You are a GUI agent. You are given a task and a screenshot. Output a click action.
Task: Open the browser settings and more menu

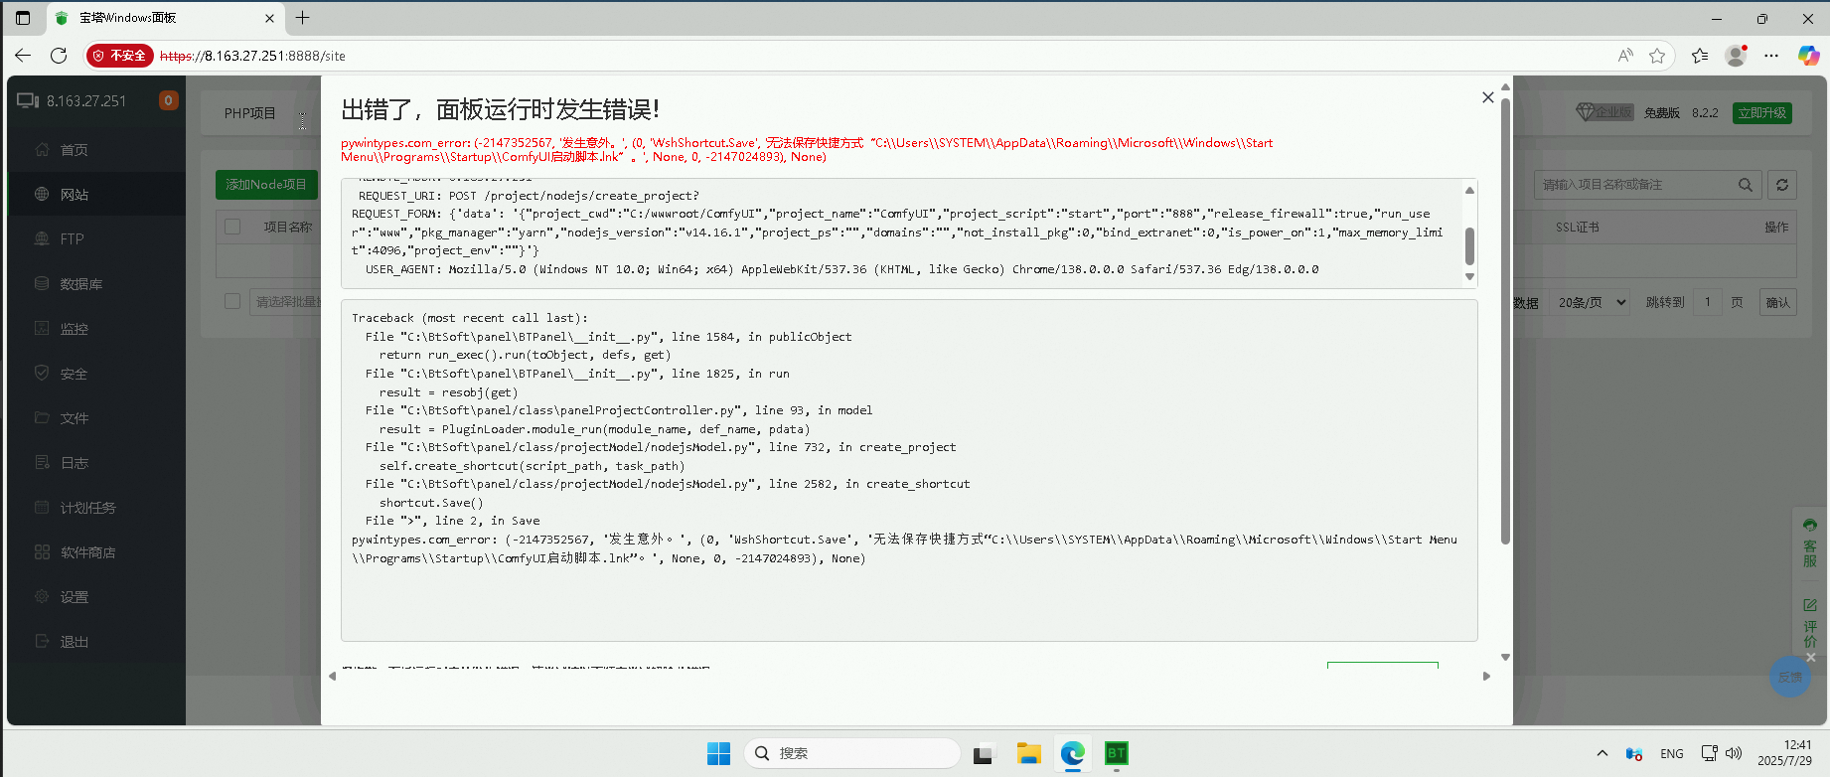click(x=1771, y=56)
